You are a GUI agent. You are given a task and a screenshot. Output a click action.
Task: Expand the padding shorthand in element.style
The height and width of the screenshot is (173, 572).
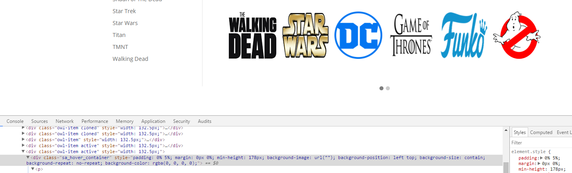pos(541,158)
